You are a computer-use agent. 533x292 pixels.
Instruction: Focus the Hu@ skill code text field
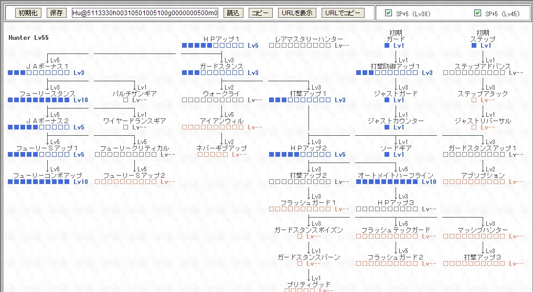[x=145, y=13]
